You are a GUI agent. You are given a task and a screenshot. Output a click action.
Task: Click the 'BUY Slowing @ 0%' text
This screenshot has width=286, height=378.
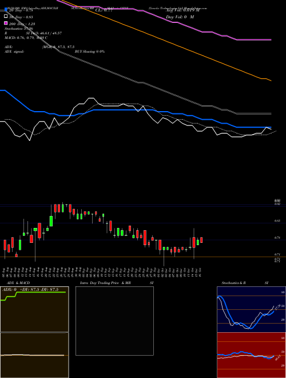(90, 52)
